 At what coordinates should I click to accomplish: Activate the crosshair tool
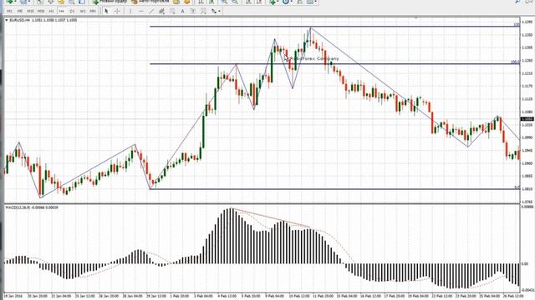pos(117,11)
